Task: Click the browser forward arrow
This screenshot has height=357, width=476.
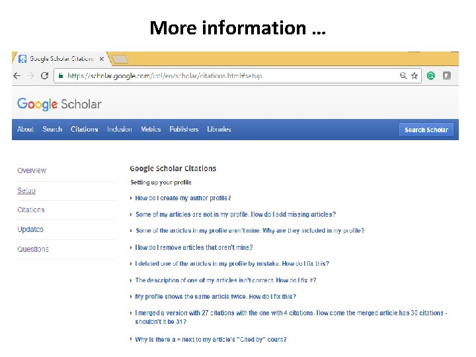Action: point(30,75)
